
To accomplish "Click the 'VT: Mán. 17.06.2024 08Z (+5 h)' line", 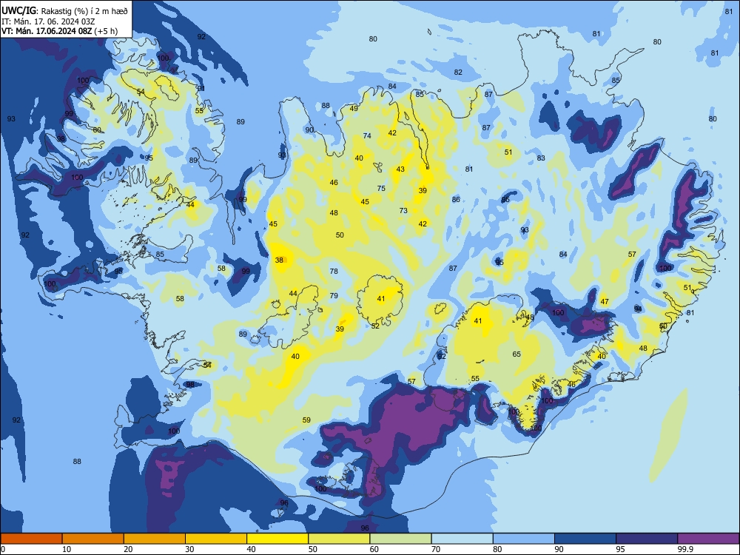I will click(x=59, y=31).
